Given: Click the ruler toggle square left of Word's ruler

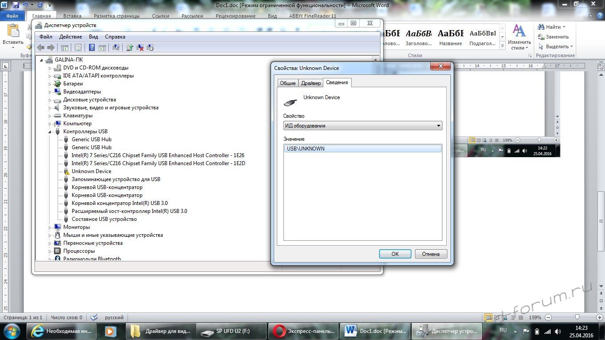Looking at the screenshot, I should 6,66.
